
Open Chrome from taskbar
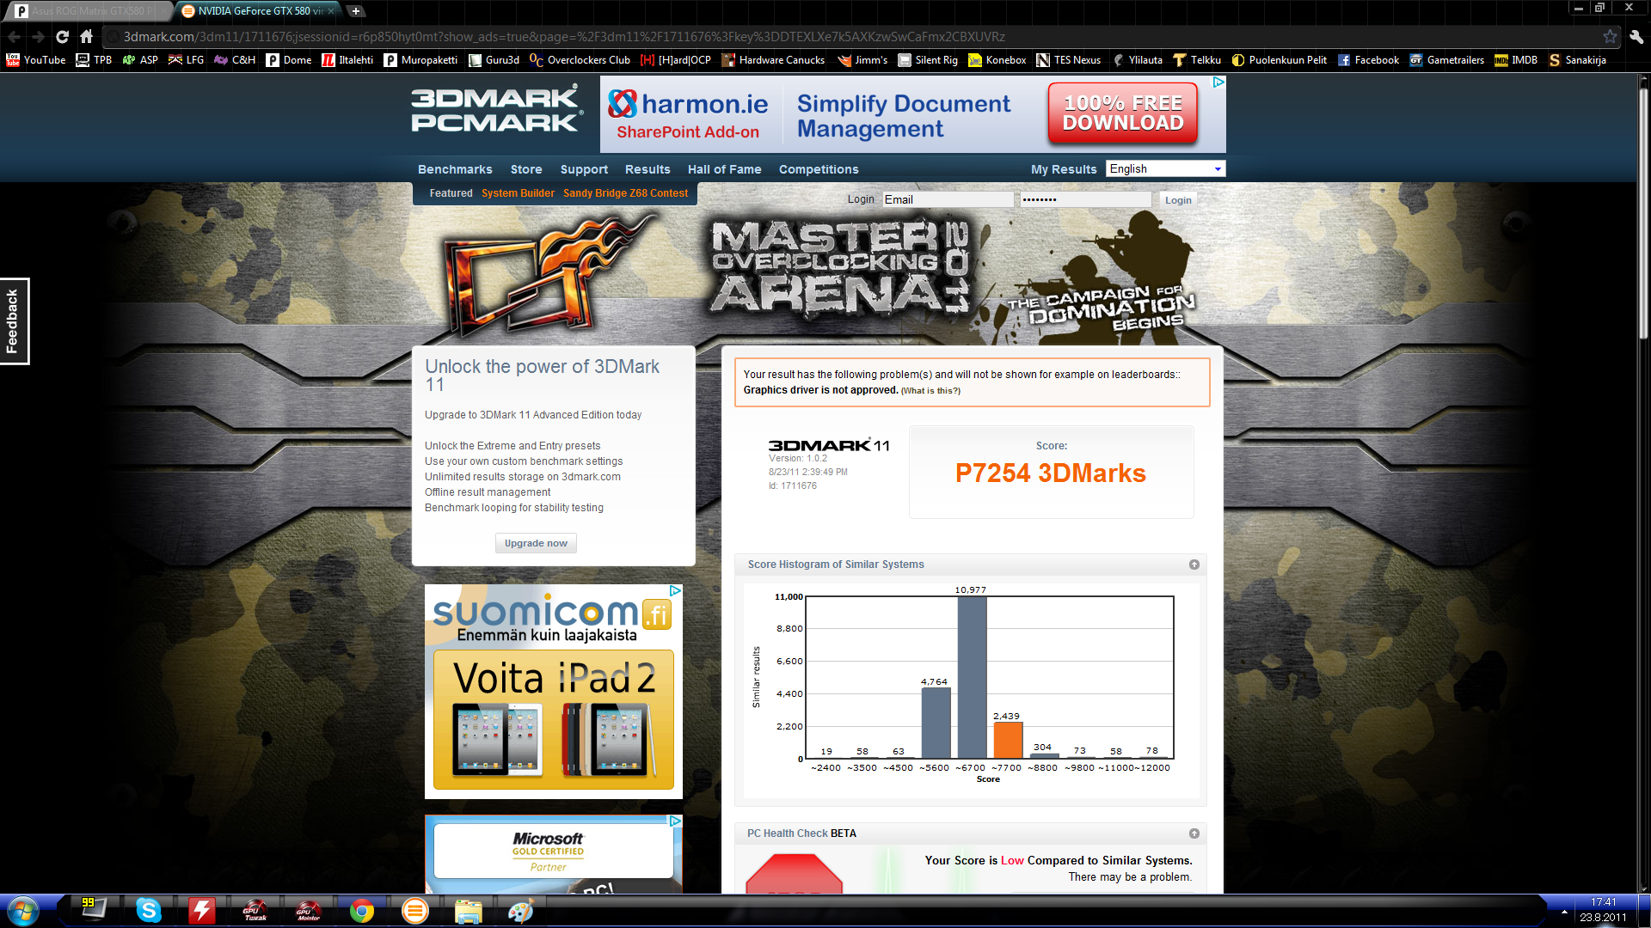(x=362, y=911)
